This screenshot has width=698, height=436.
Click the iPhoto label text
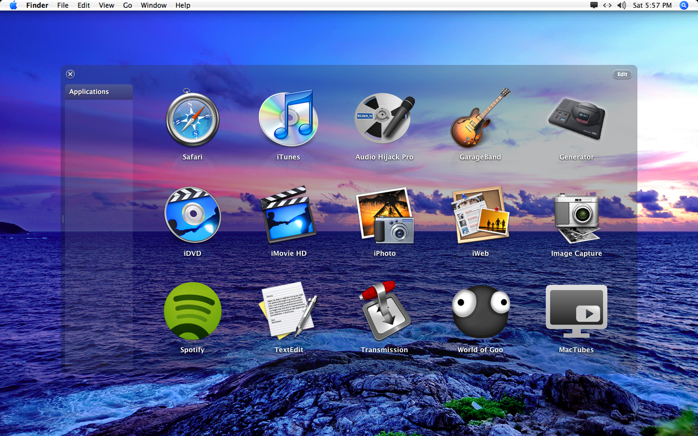(385, 253)
